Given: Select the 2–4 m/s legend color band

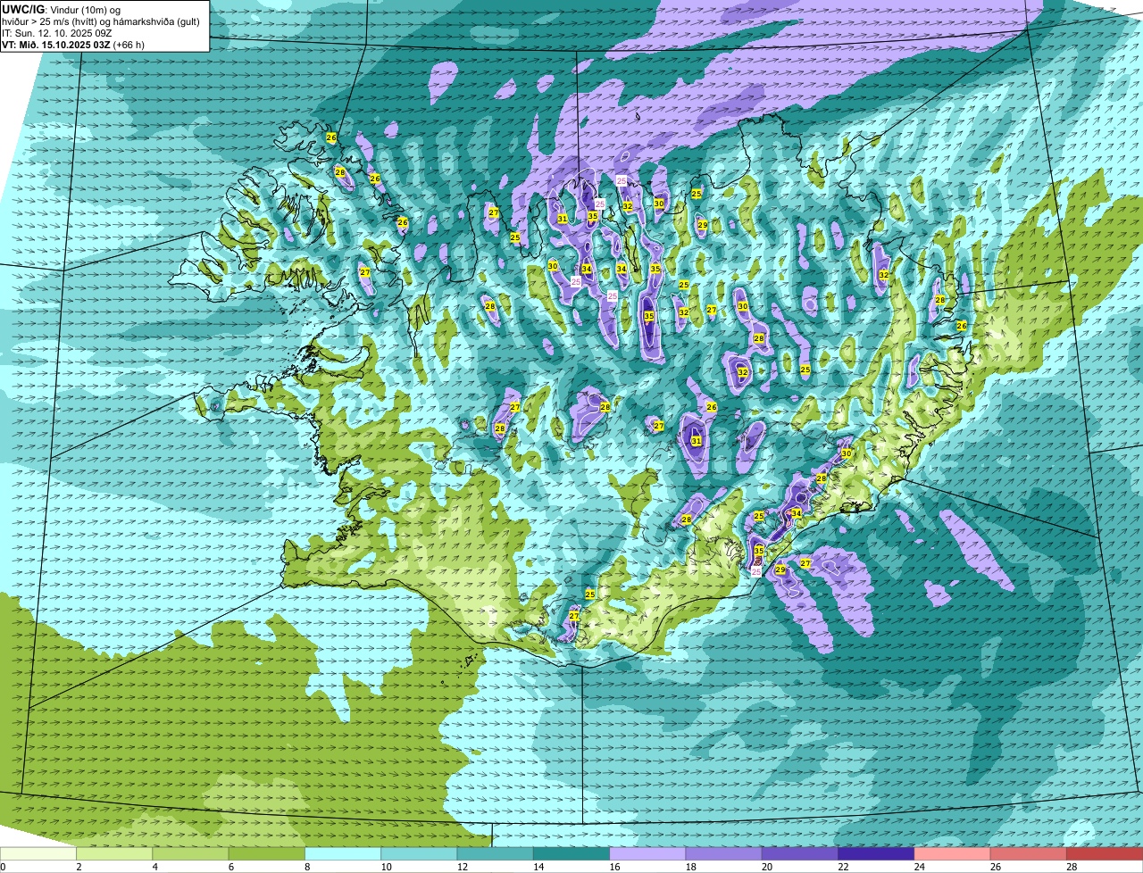Looking at the screenshot, I should coord(114,853).
